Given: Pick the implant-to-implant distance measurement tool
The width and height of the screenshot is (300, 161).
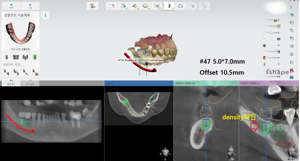Looking at the screenshot, I should (x=7, y=72).
